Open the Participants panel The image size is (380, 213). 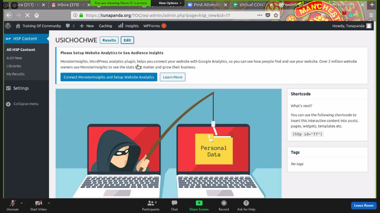pyautogui.click(x=151, y=205)
